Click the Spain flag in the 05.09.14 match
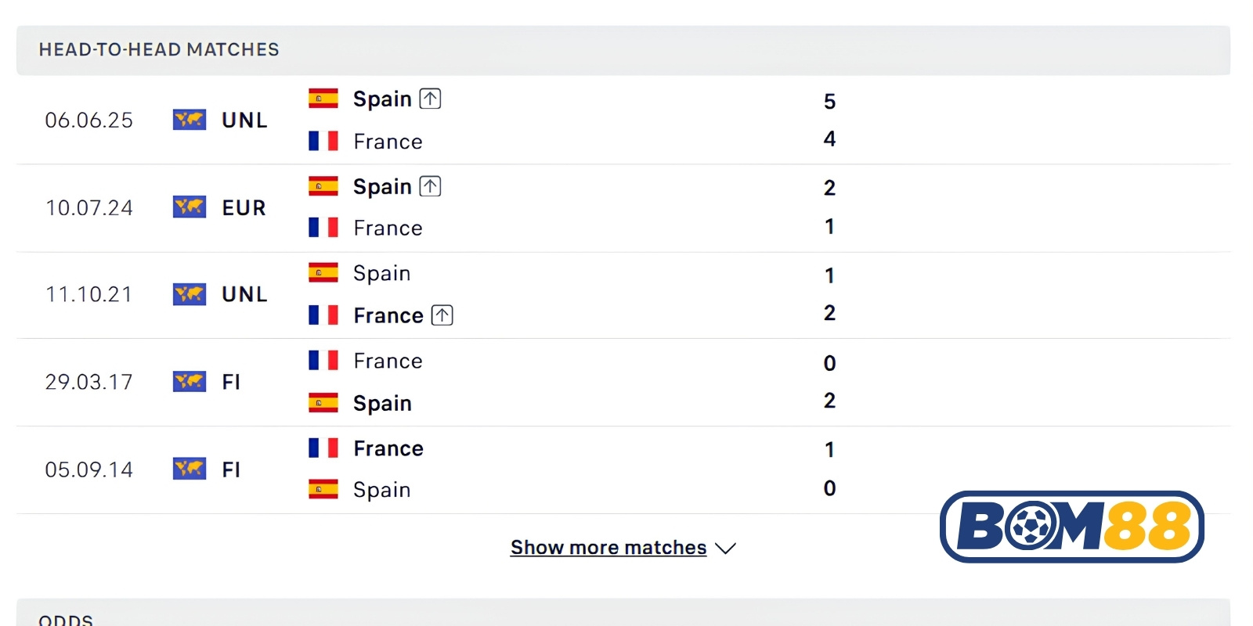This screenshot has height=626, width=1253. pos(323,489)
